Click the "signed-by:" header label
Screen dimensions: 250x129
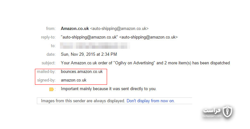(46, 80)
